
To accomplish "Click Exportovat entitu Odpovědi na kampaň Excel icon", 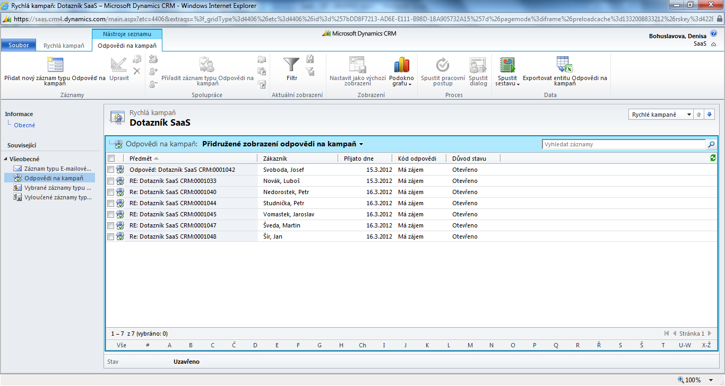I will pos(564,65).
